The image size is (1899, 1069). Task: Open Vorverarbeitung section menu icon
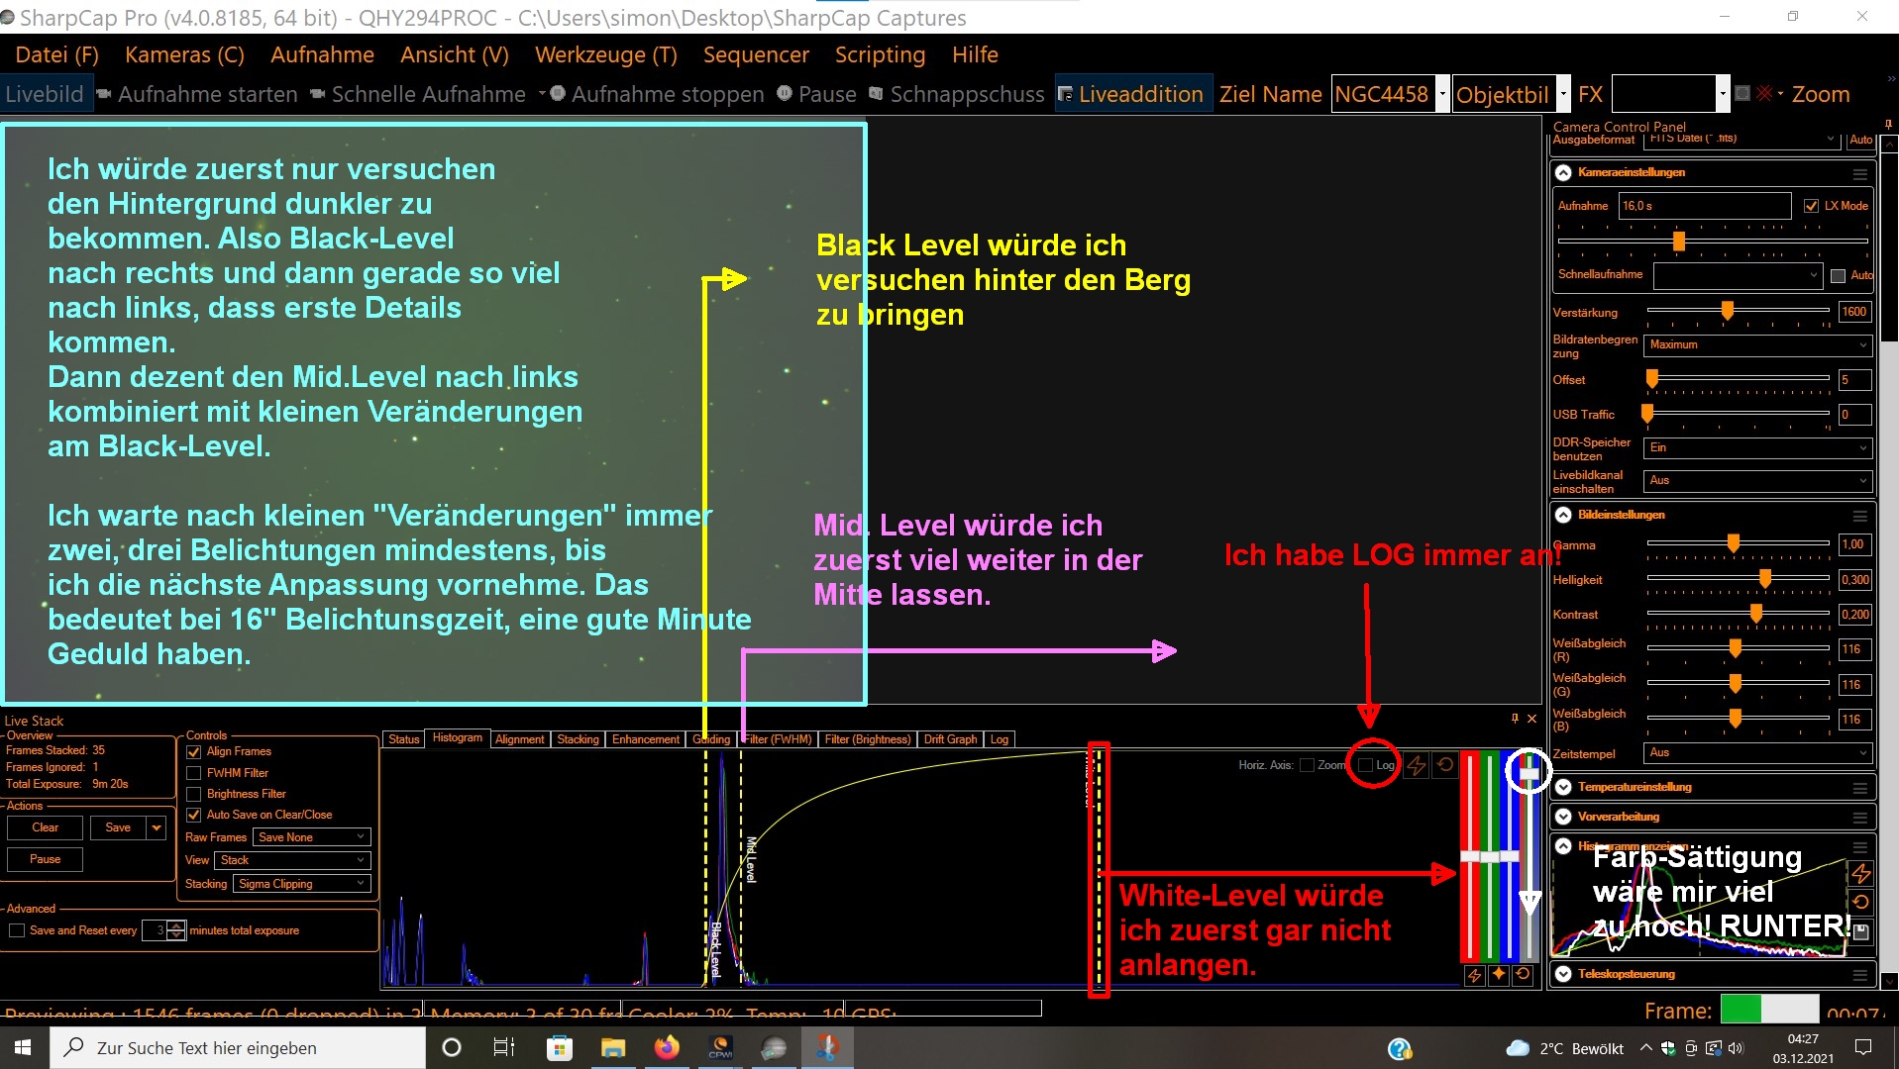1860,818
